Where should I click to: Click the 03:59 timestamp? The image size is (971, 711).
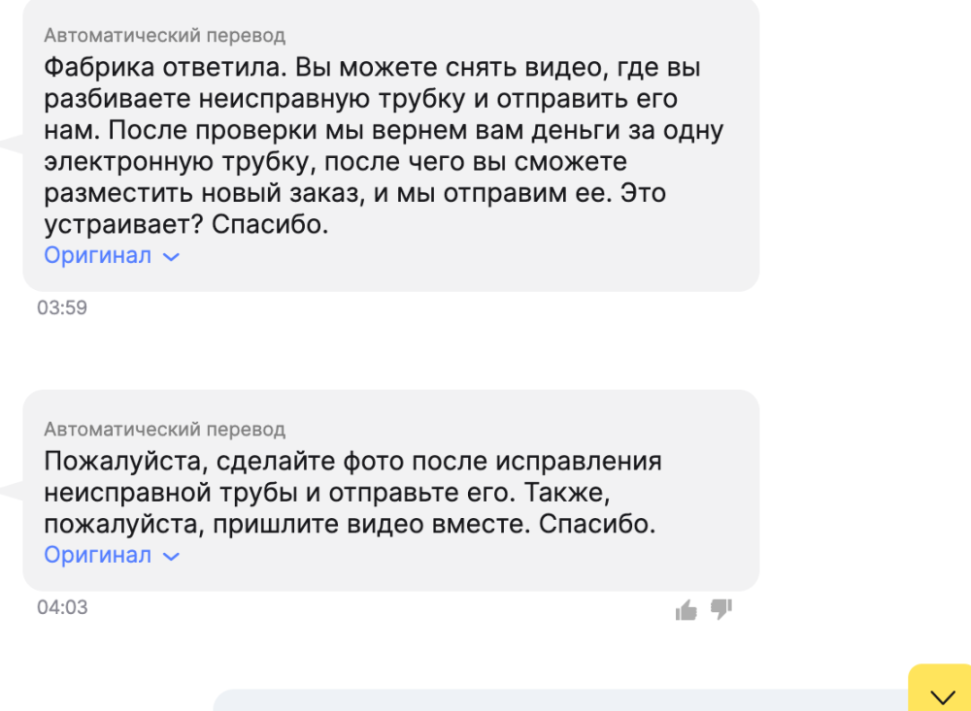pyautogui.click(x=62, y=308)
